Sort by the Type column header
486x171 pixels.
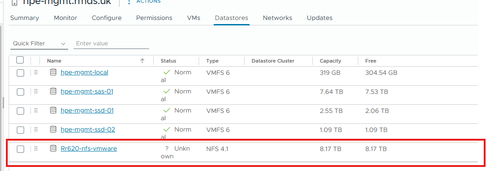pos(212,61)
